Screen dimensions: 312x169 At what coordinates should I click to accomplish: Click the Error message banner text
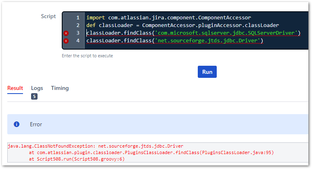click(36, 125)
